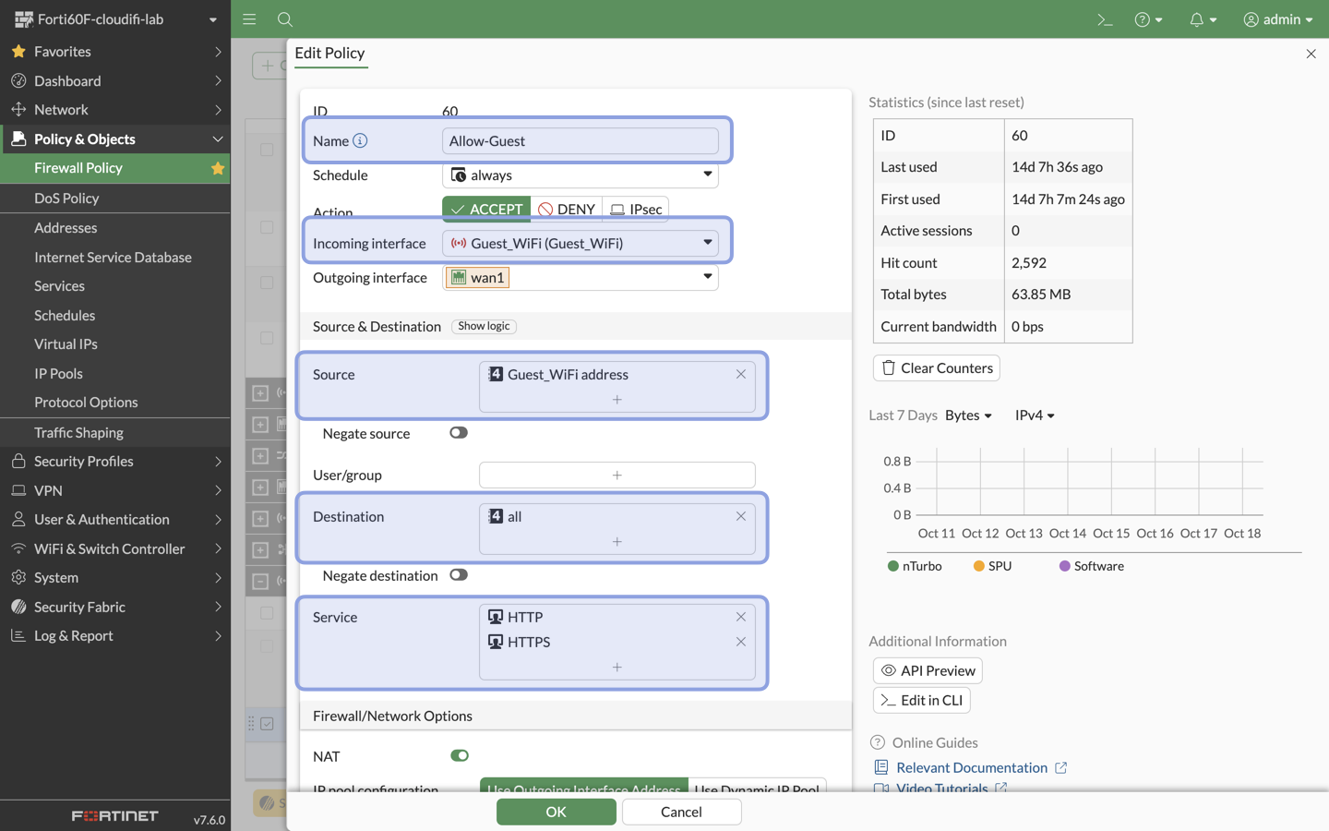
Task: Click the Name field containing Allow-Guest
Action: 580,140
